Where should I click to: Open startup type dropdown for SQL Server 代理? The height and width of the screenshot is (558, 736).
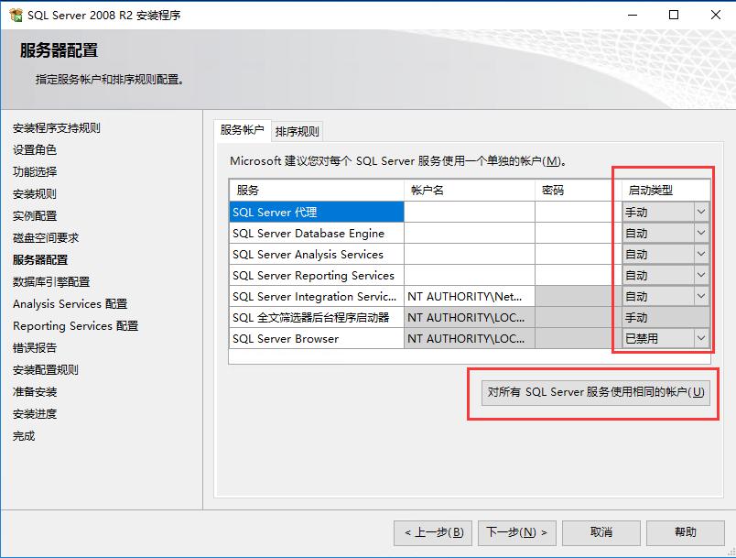pyautogui.click(x=702, y=212)
